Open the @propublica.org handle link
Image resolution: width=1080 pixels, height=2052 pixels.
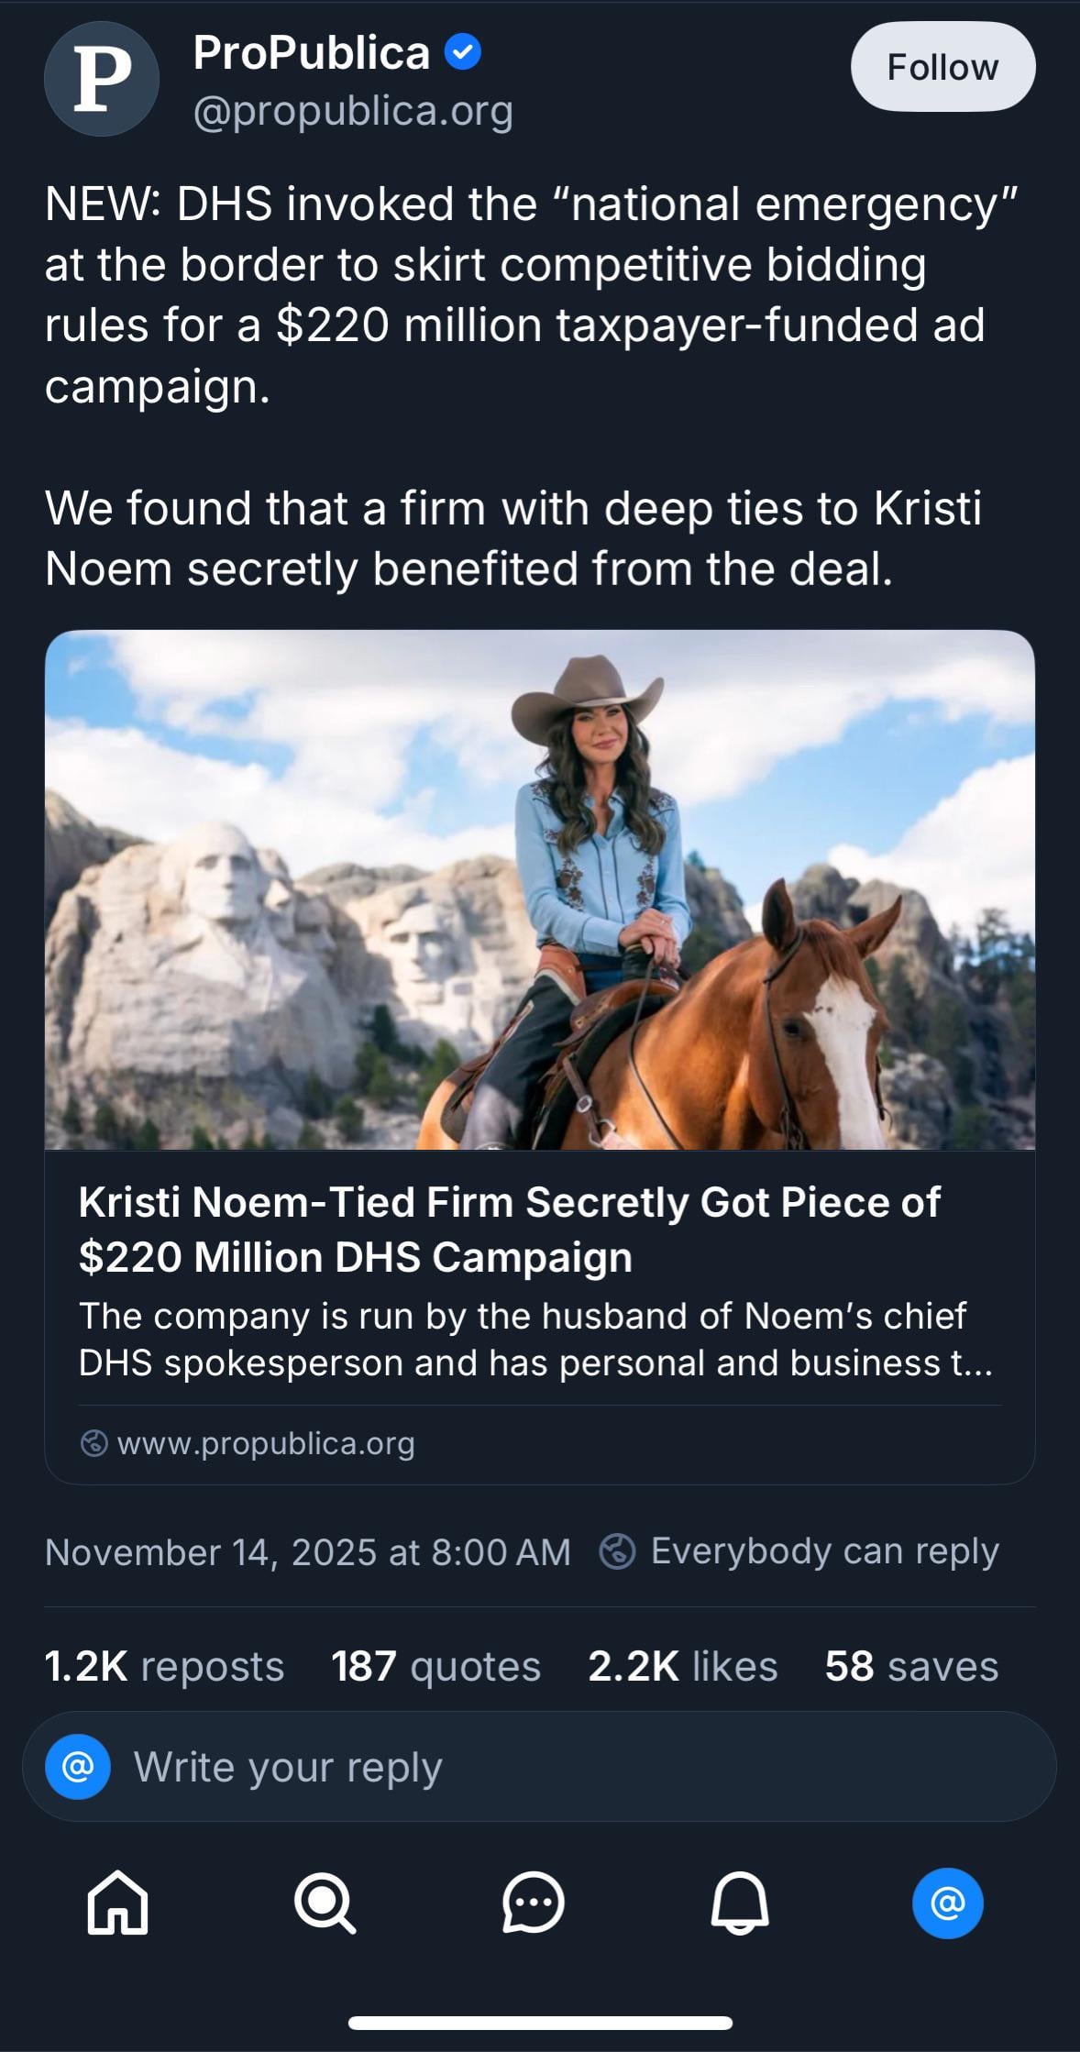tap(353, 111)
